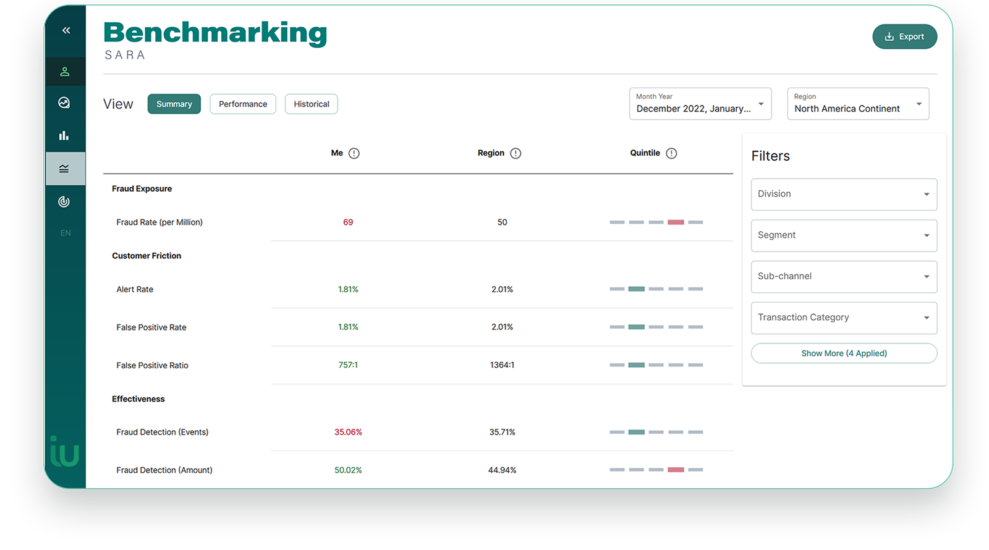Switch to the Performance view
989x550 pixels.
[x=243, y=104]
